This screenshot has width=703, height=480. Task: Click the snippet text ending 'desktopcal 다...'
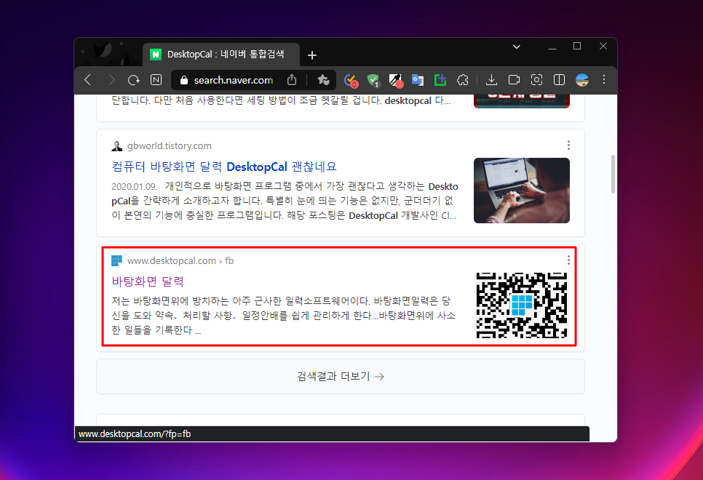[281, 101]
